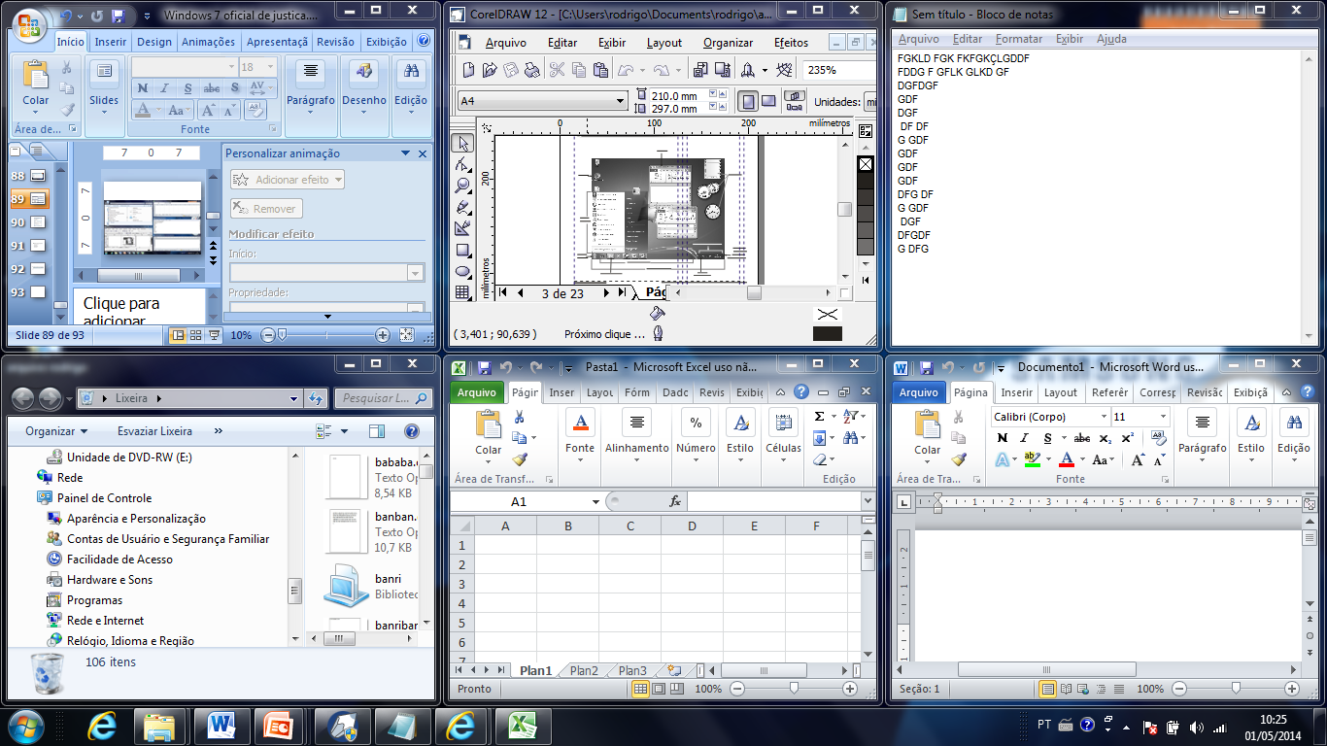This screenshot has width=1327, height=746.
Task: Open the CorelDRAW paper size A4 dropdown
Action: 621,101
